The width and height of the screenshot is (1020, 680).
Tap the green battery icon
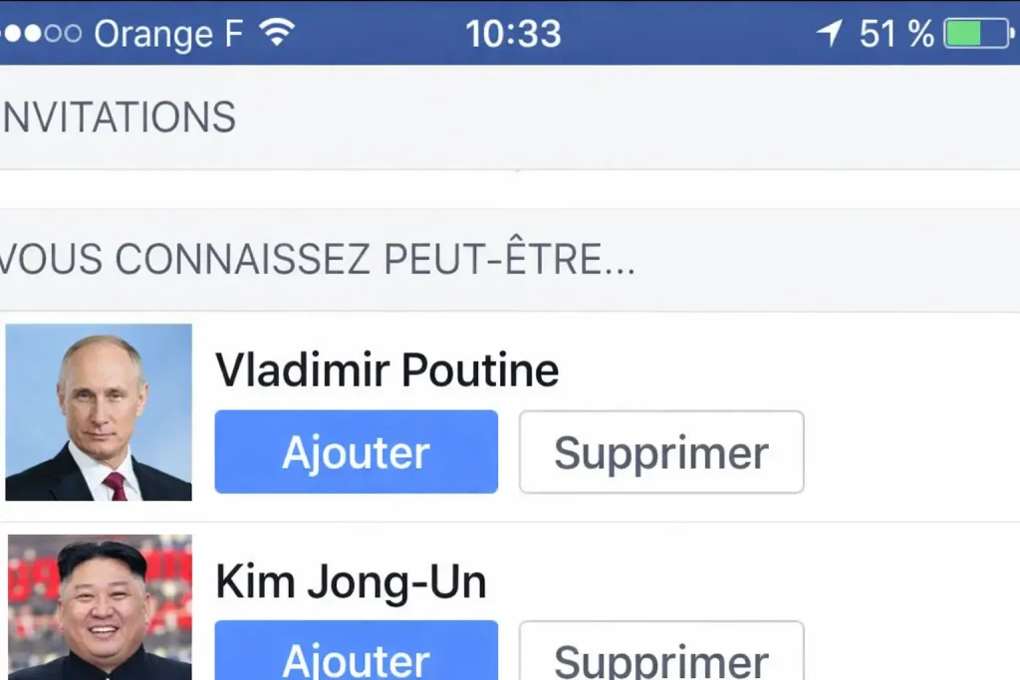[x=977, y=34]
